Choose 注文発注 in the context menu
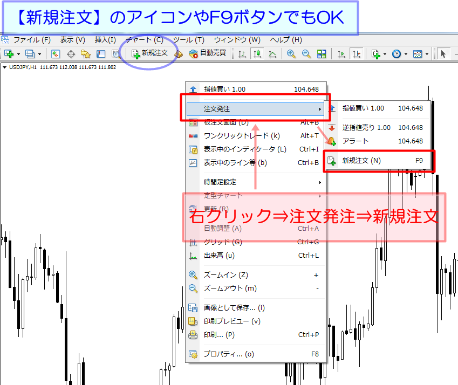This screenshot has height=385, width=458. [255, 109]
